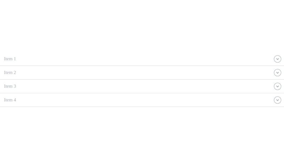The height and width of the screenshot is (159, 284).
Task: Hit the down-arrow circle icon beside Item 3
Action: pos(277,86)
